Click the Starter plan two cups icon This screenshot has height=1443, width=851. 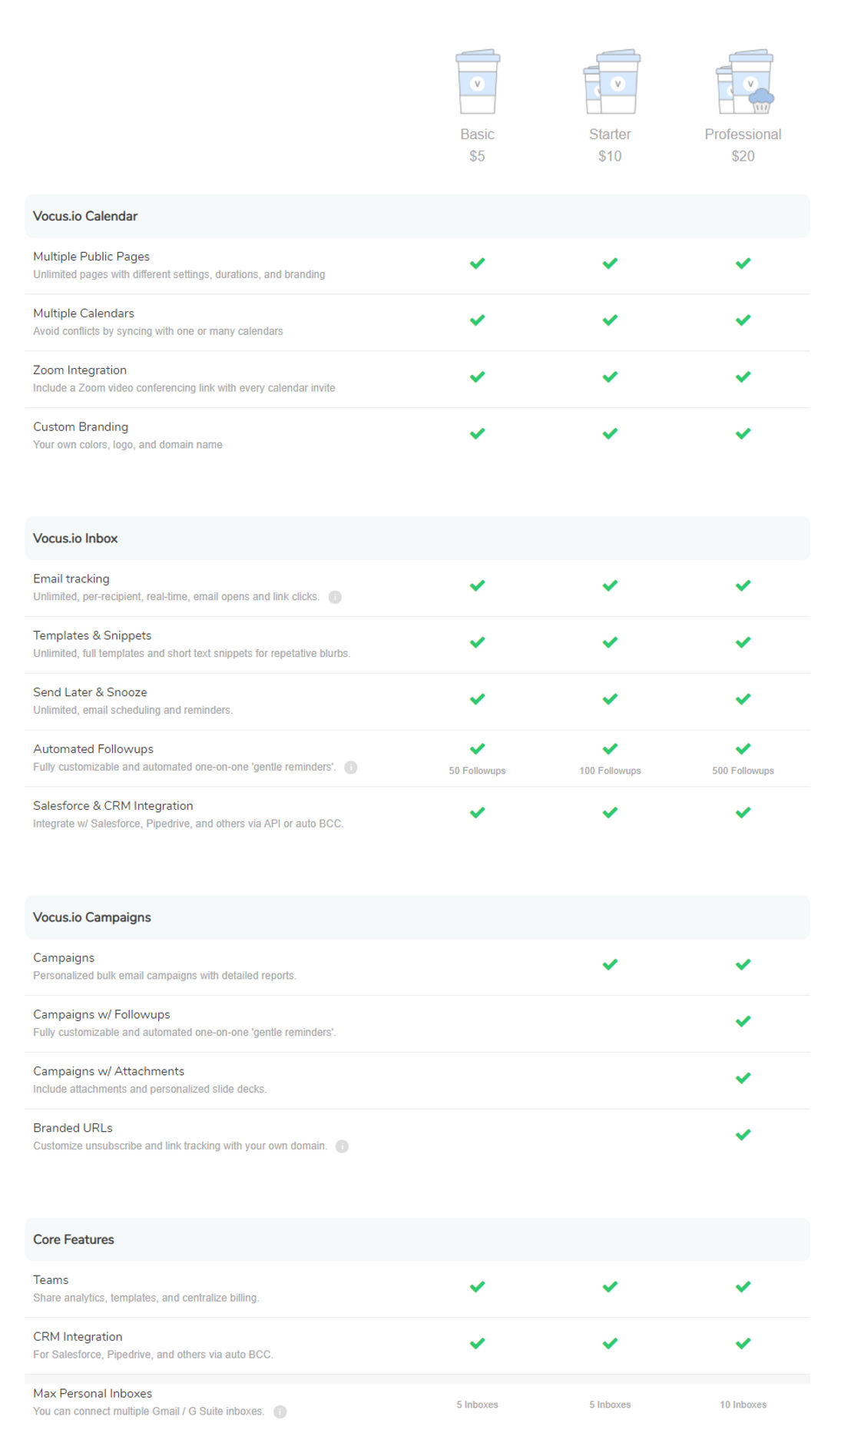(x=611, y=81)
